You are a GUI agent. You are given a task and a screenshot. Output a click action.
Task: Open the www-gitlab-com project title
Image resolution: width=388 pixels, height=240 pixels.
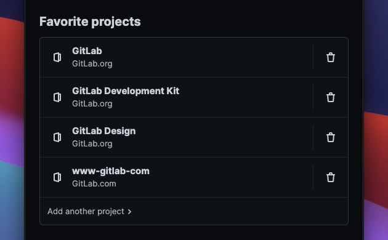click(x=111, y=171)
